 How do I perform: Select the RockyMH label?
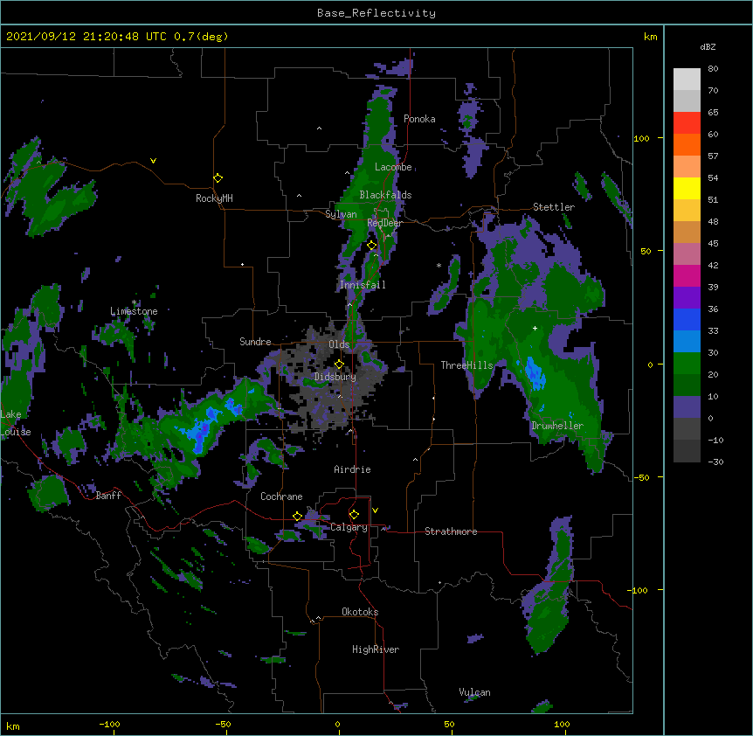pos(214,198)
